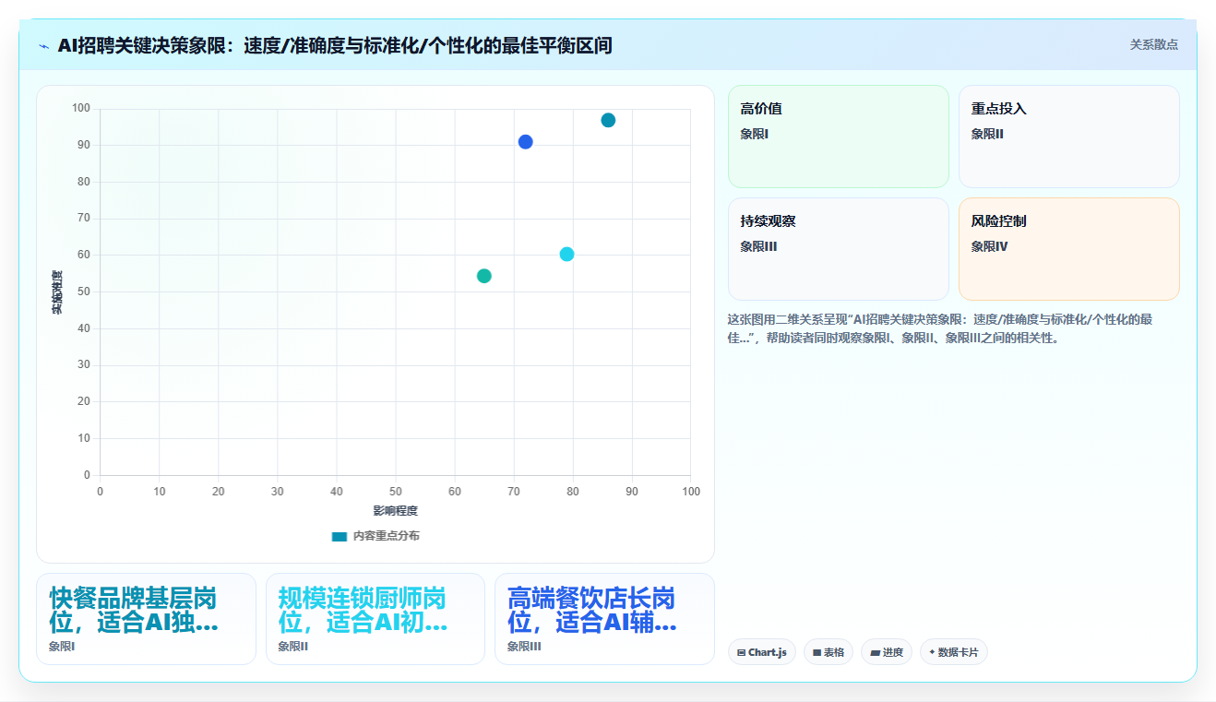Click the 实施难度 y-axis title
The height and width of the screenshot is (702, 1216).
(57, 292)
